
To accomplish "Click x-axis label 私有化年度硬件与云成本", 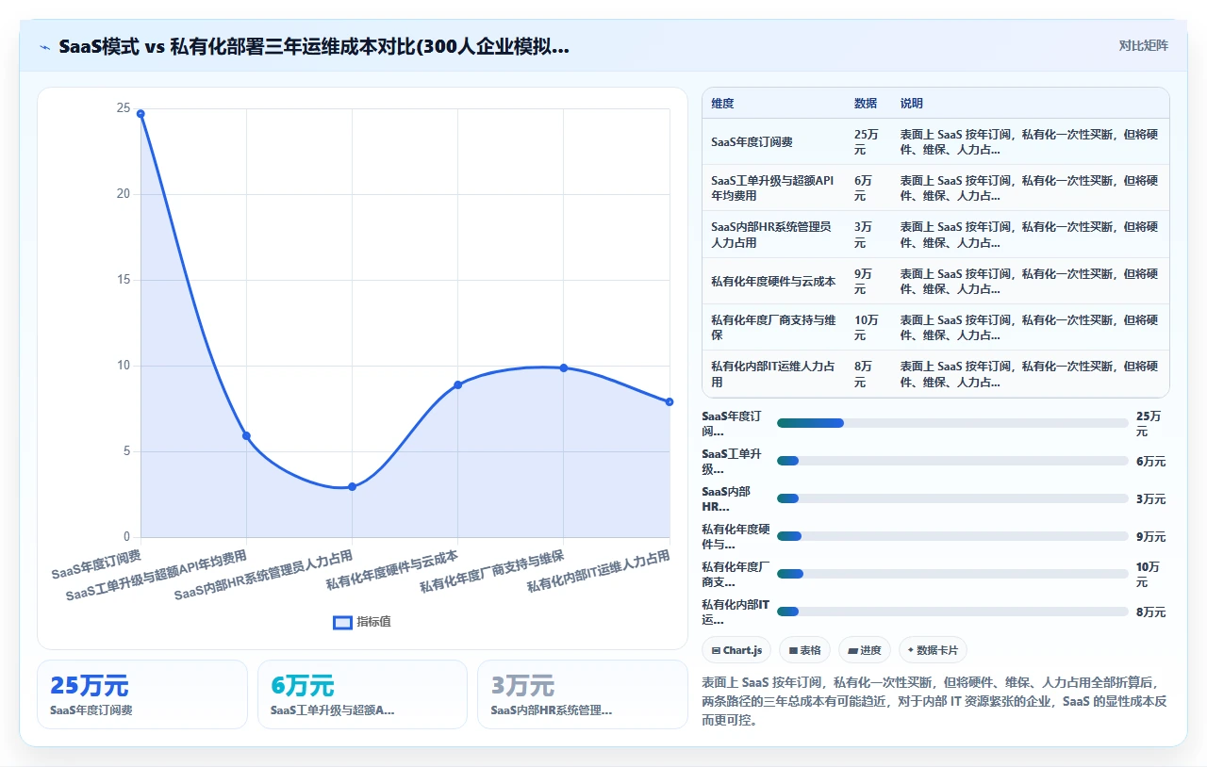I will point(392,570).
